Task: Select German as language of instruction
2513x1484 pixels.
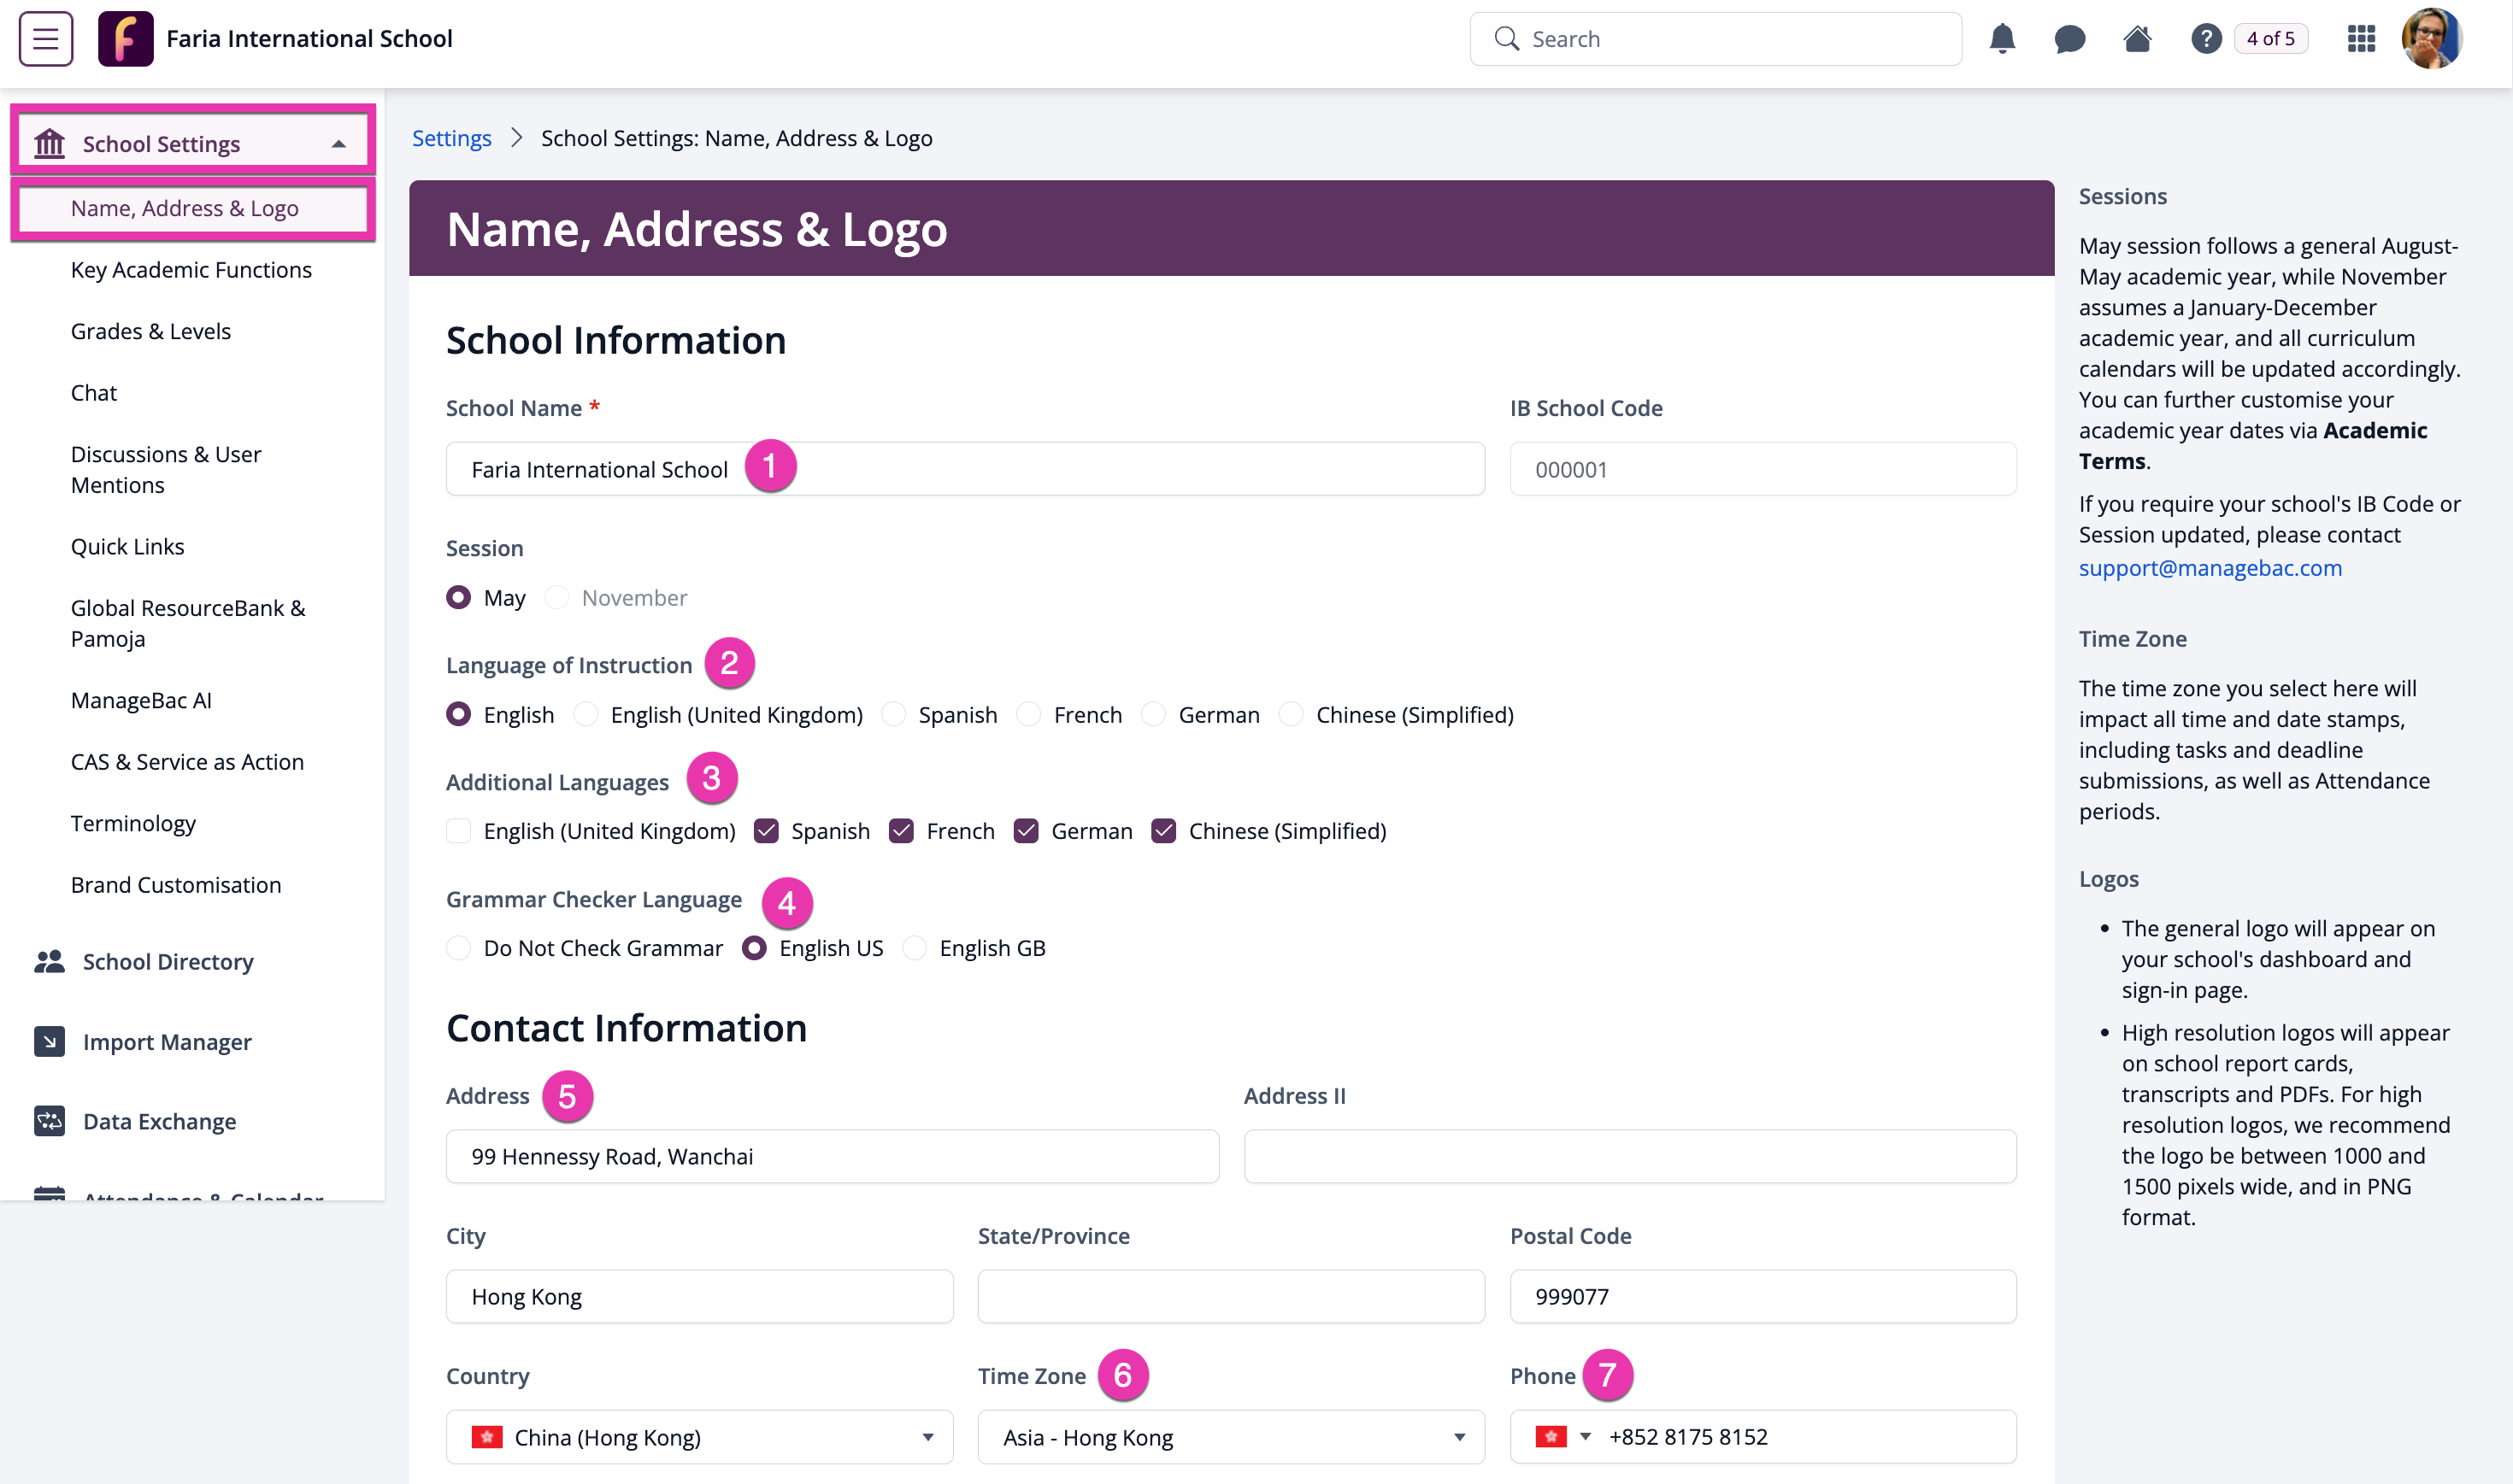Action: 1153,714
